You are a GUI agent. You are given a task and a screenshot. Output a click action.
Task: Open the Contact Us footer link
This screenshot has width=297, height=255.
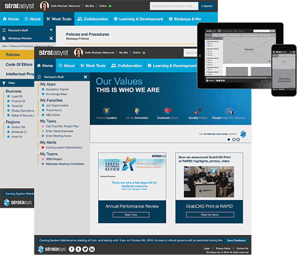tap(242, 248)
